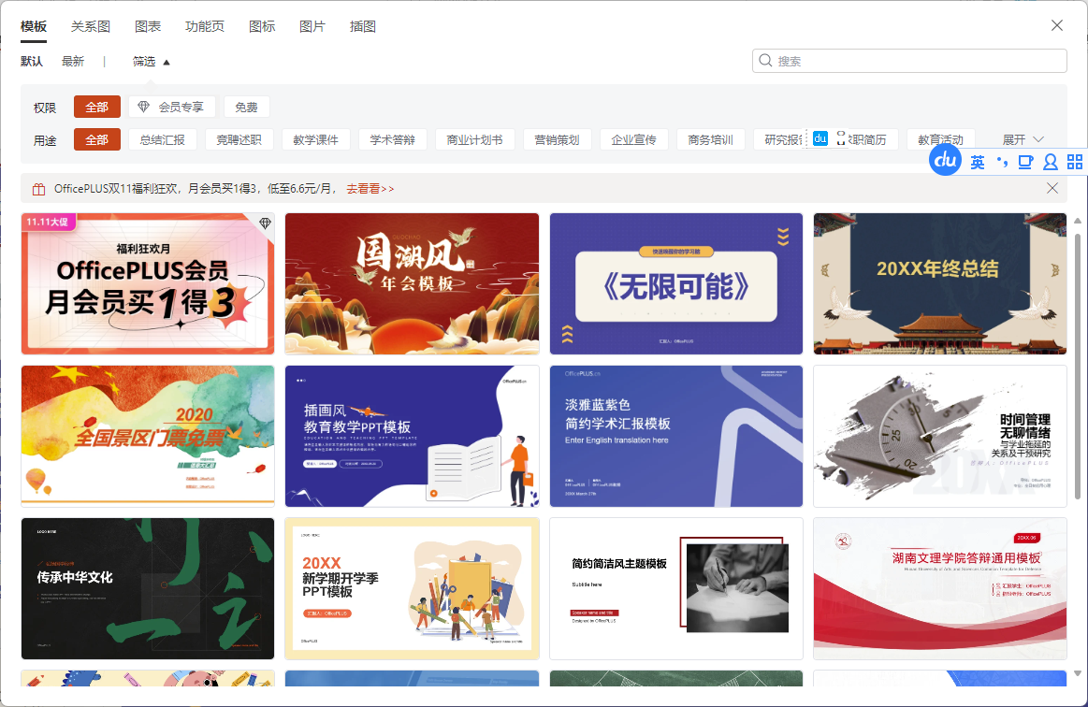The width and height of the screenshot is (1088, 707).
Task: Filter by 教育活动
Action: click(x=940, y=139)
